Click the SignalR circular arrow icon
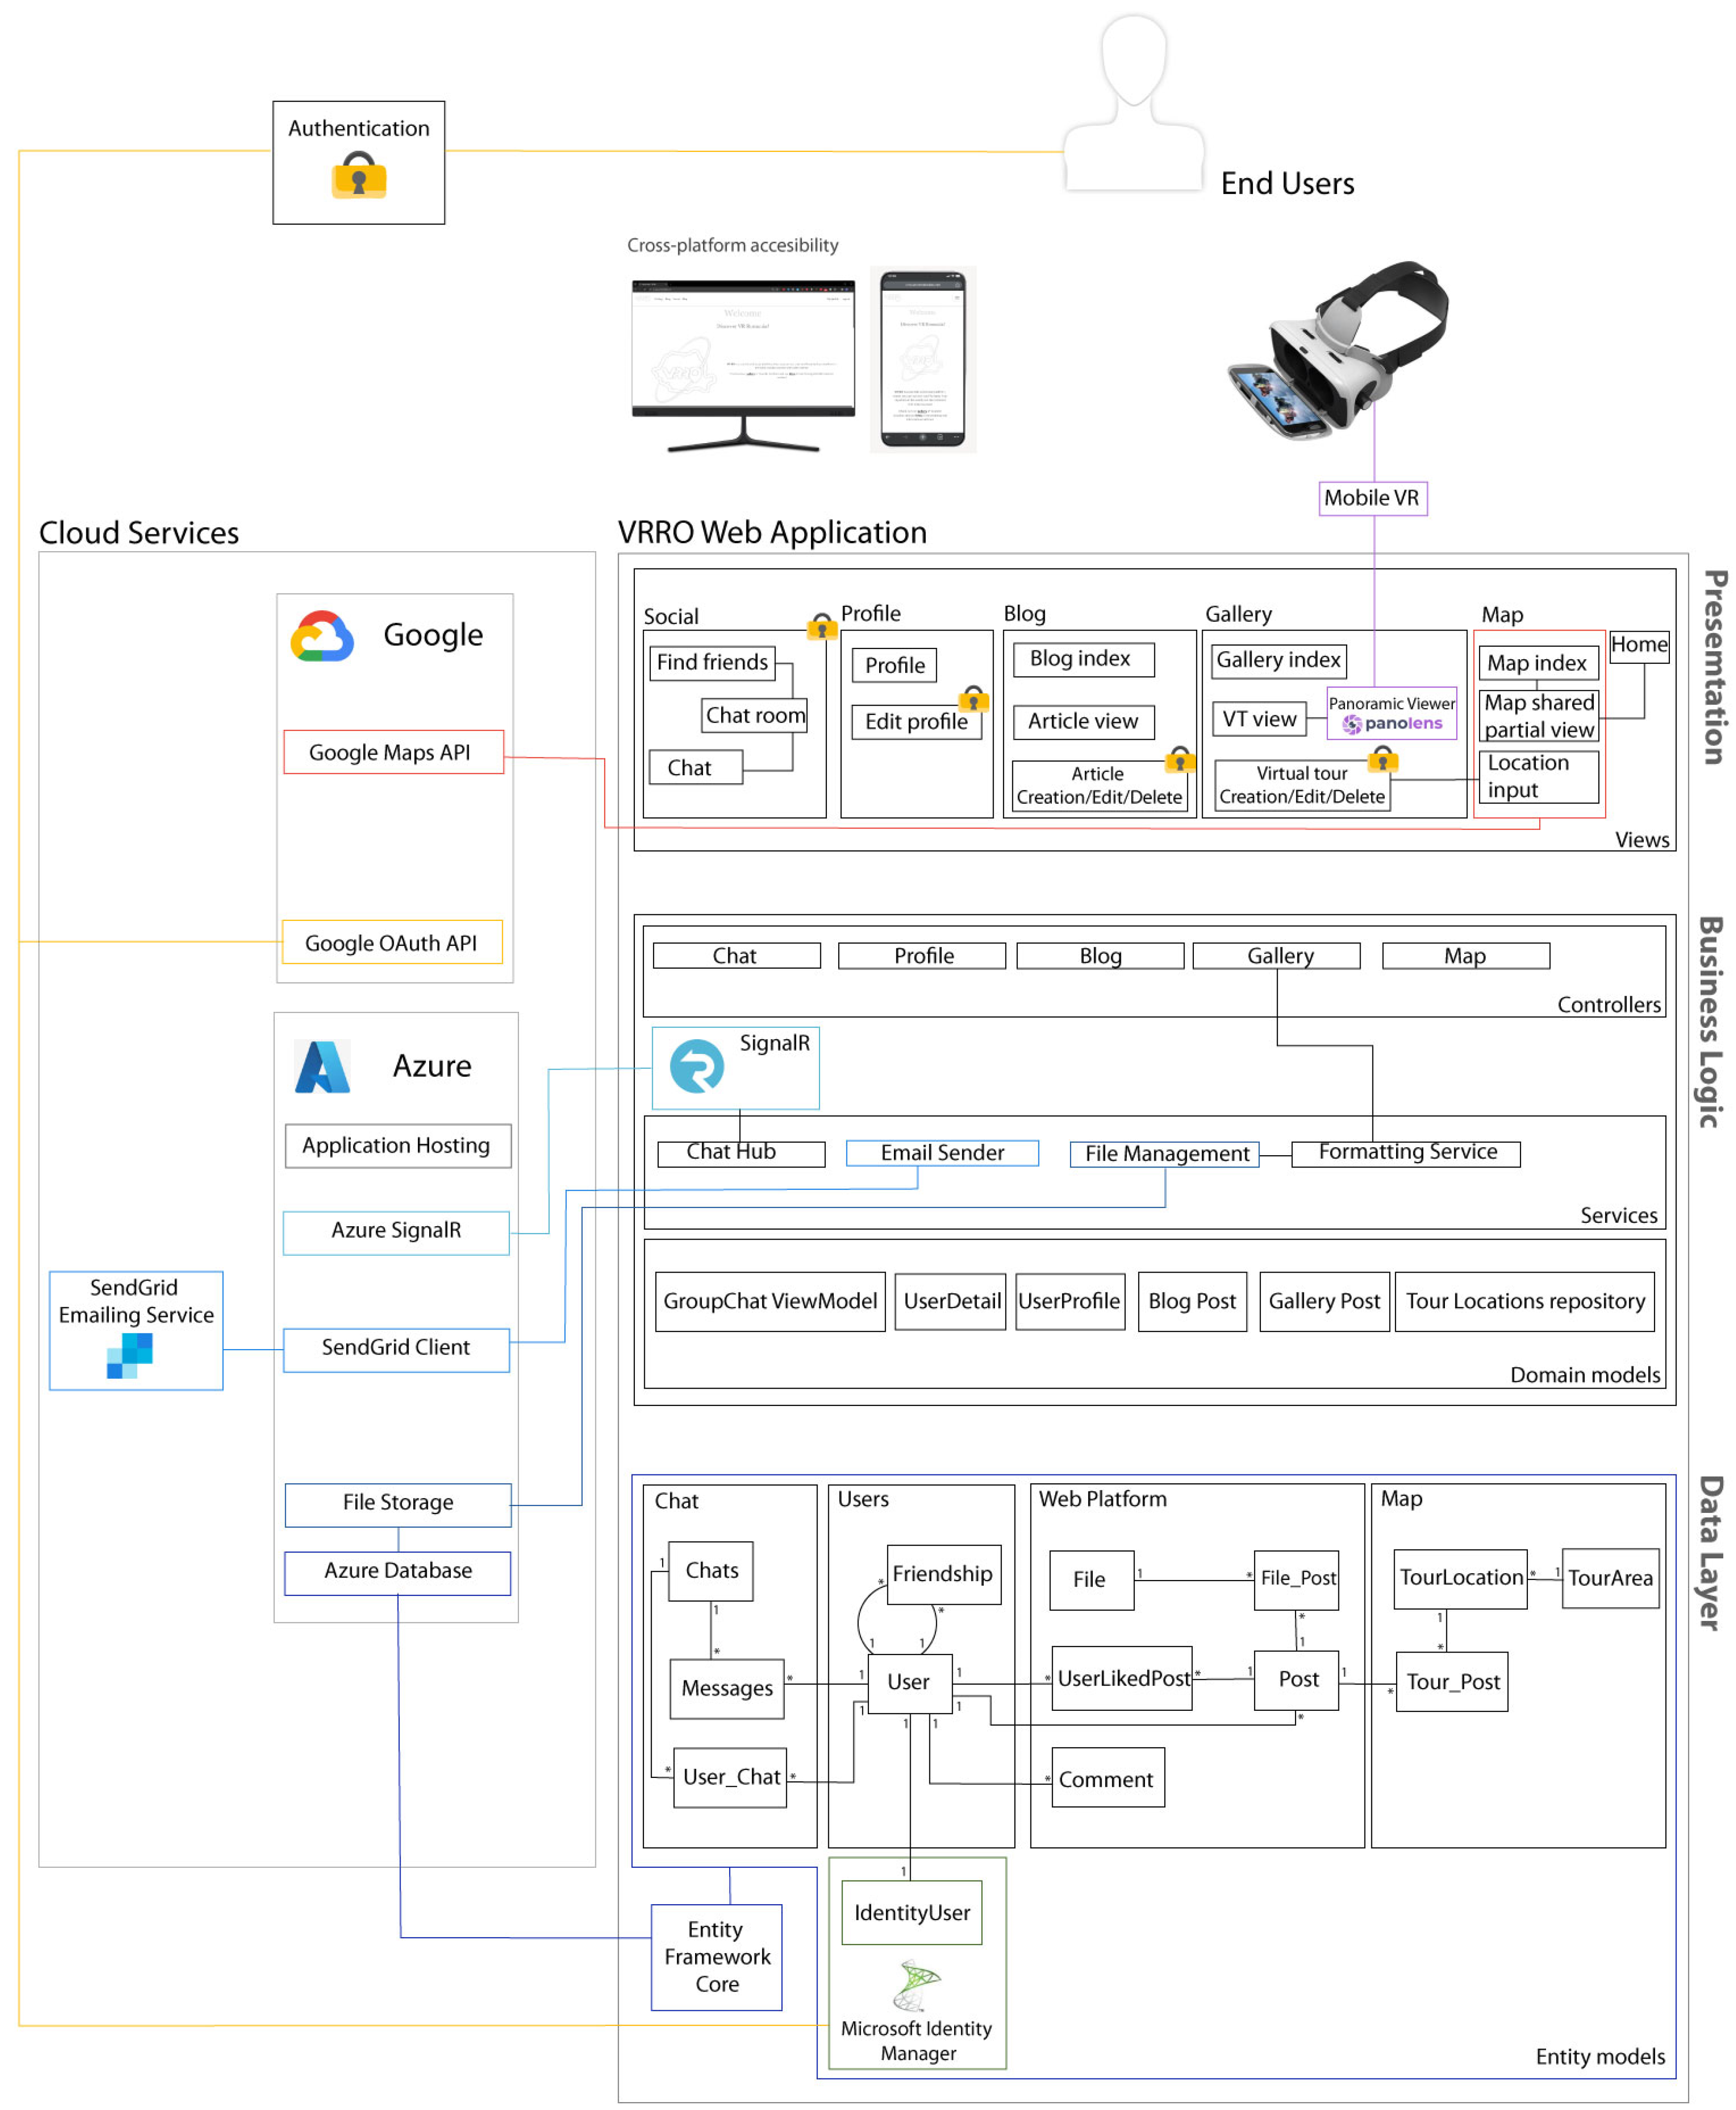 (696, 1066)
